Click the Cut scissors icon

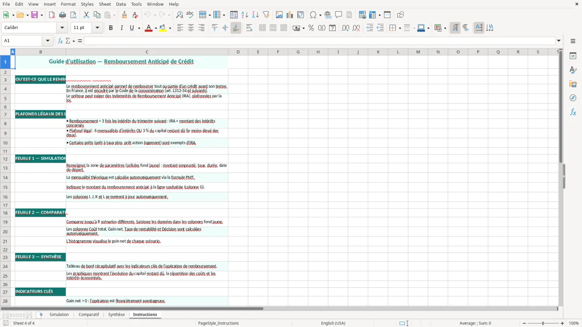click(x=86, y=15)
